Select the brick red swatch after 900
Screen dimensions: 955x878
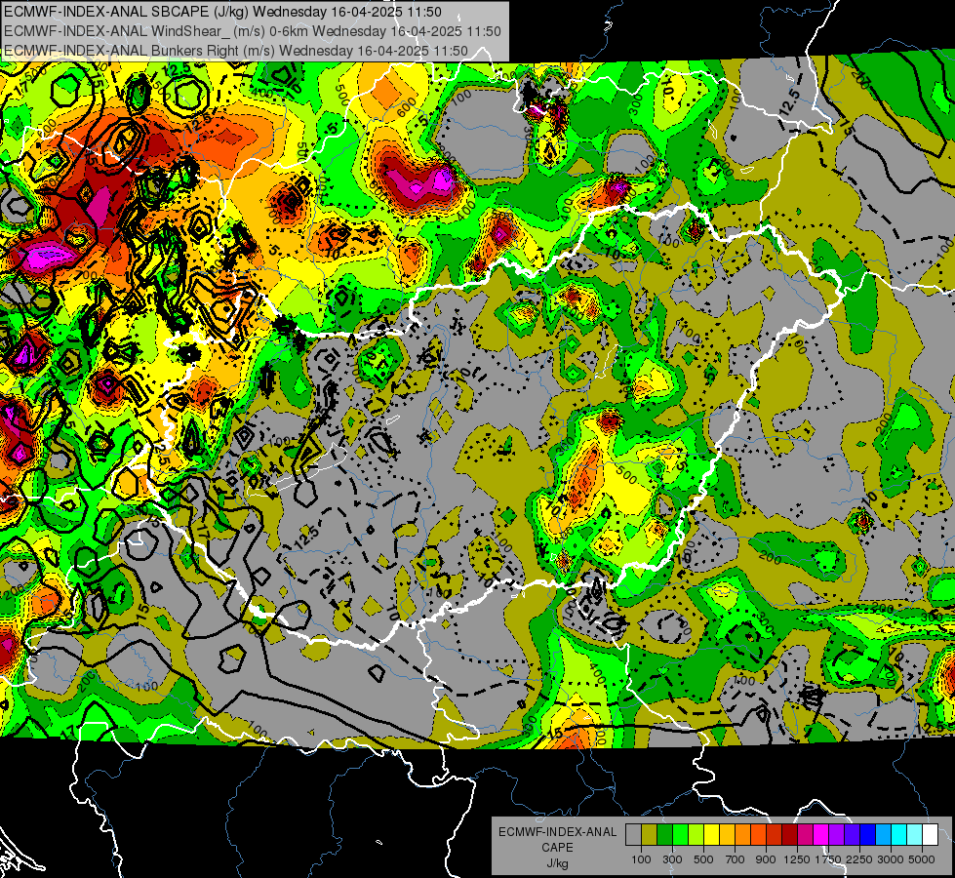click(775, 834)
